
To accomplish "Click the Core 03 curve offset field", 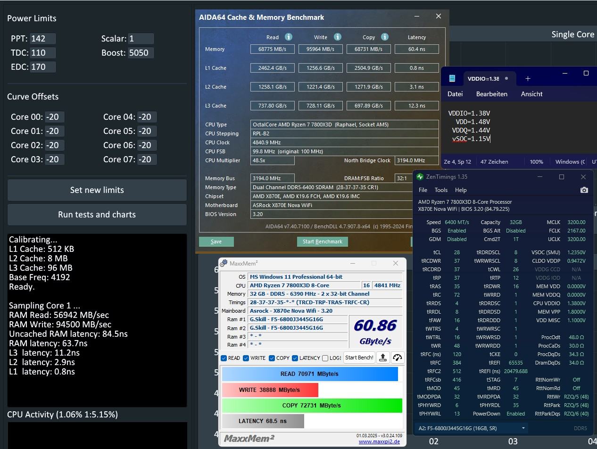I will pos(54,159).
